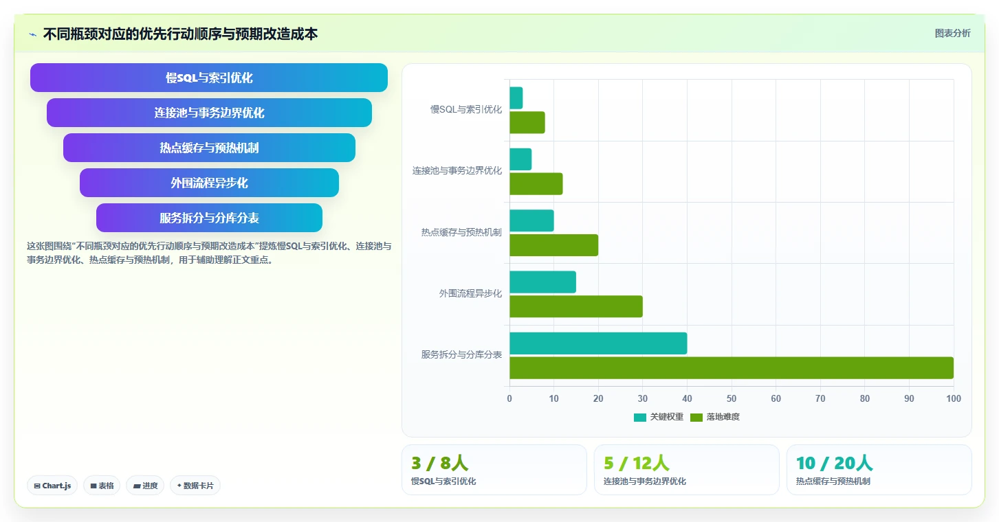Select the 服务拆分与分库分表 funnel bar
The image size is (999, 522).
coord(209,218)
